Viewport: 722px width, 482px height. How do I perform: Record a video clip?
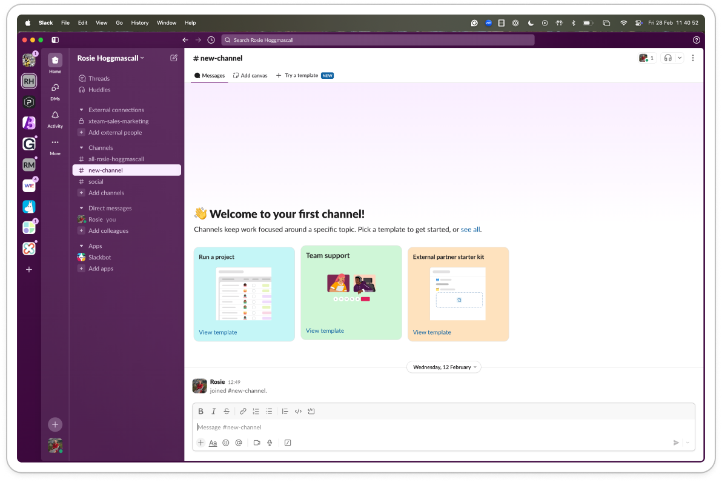(257, 443)
